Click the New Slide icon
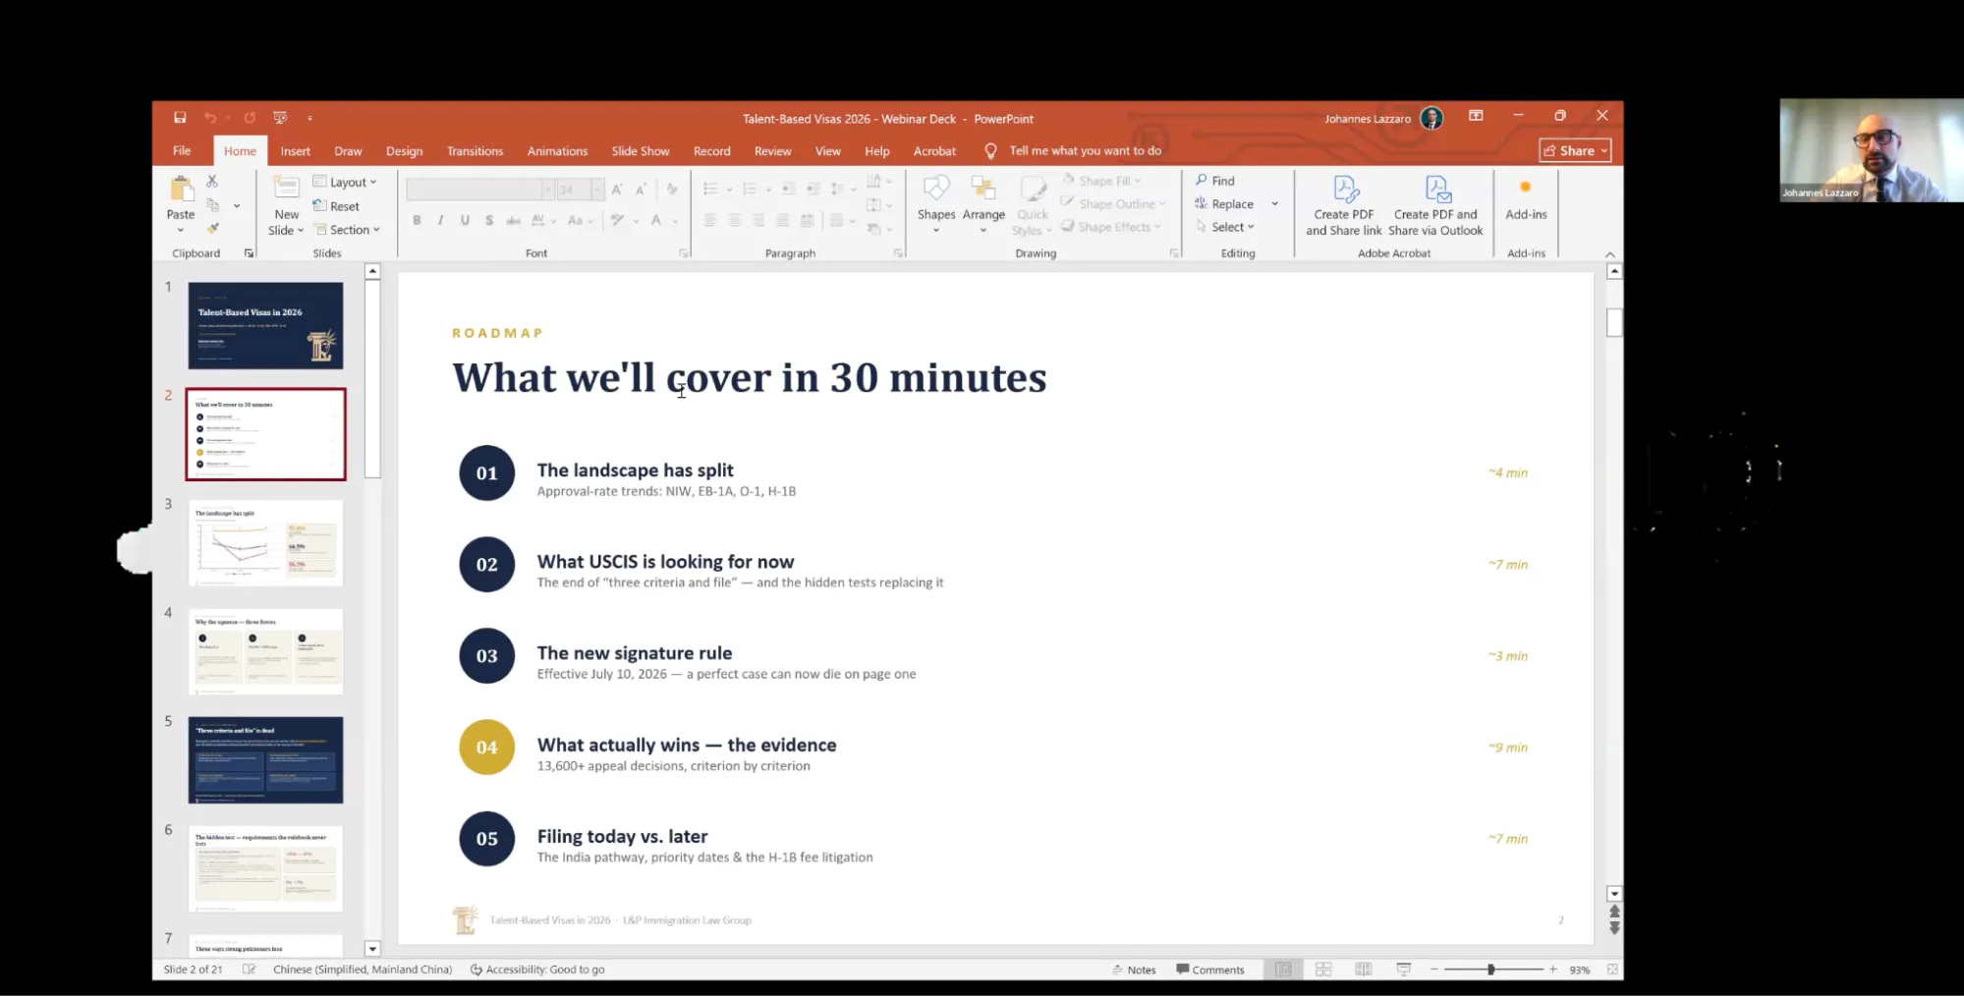 (x=286, y=189)
